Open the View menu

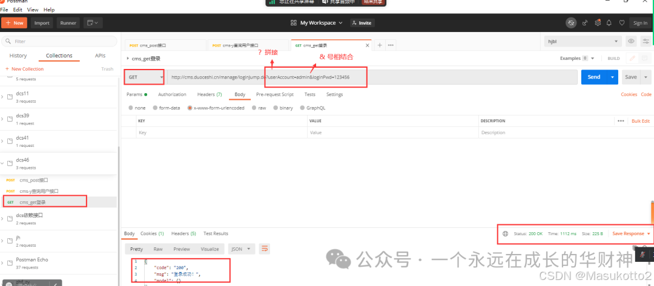point(33,10)
